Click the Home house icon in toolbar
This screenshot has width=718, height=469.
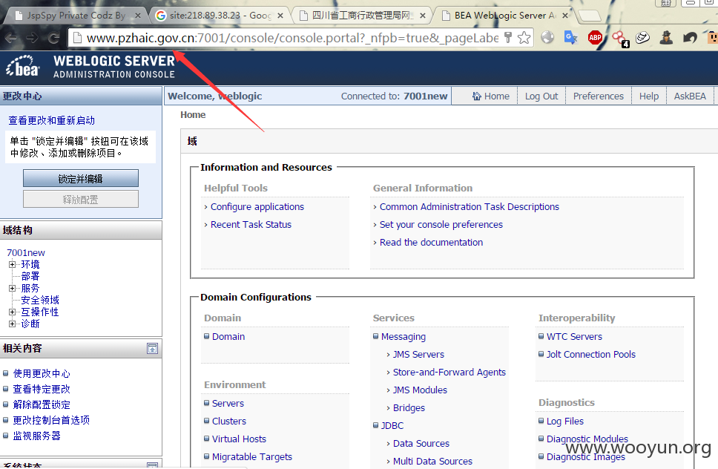(477, 96)
